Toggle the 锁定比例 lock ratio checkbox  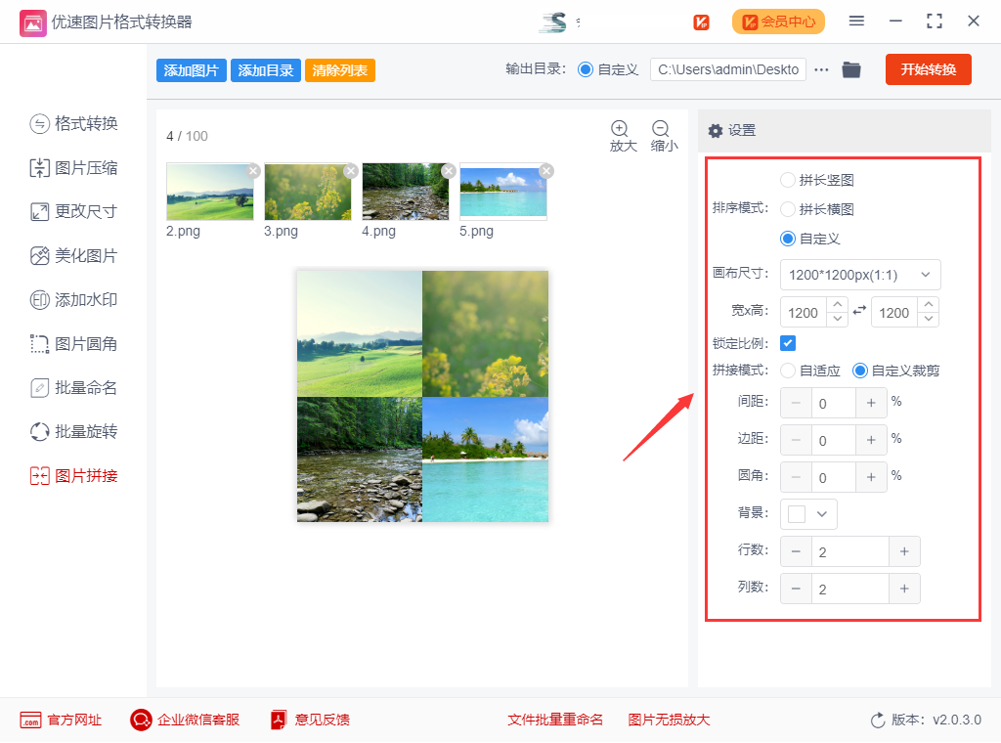(x=788, y=343)
